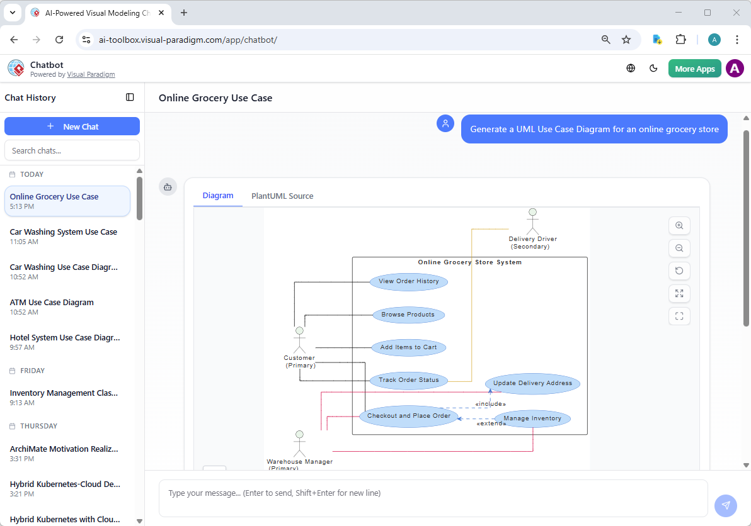Switch to the PlantUML Source tab

pos(282,196)
